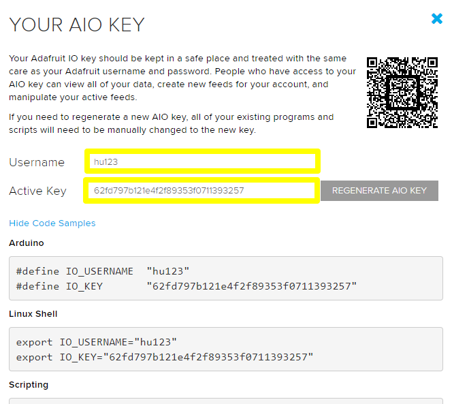
Task: Click the Scripting code sample box
Action: pyautogui.click(x=225, y=401)
